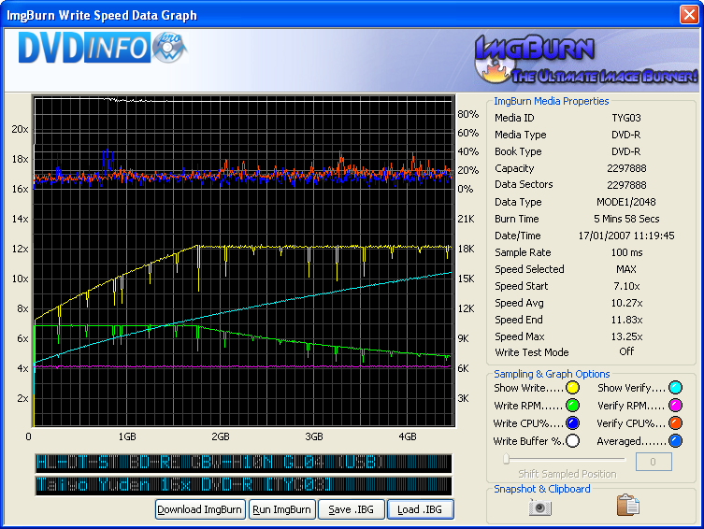
Task: Toggle the white Write Buffer % indicator
Action: click(572, 441)
